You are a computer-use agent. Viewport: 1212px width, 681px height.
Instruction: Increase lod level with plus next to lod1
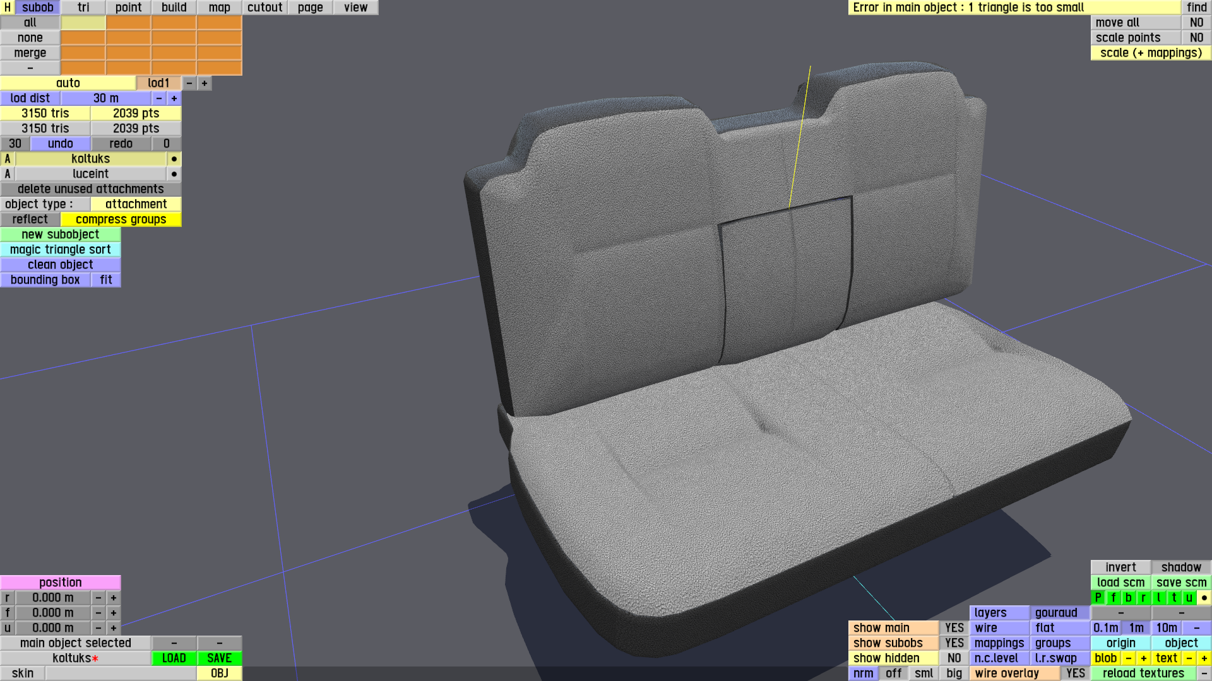205,83
